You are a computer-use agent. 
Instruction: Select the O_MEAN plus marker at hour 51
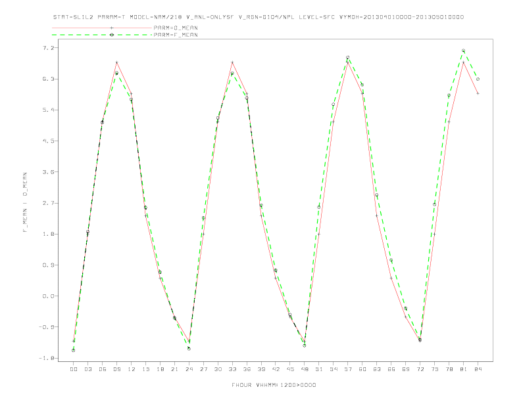(x=318, y=234)
